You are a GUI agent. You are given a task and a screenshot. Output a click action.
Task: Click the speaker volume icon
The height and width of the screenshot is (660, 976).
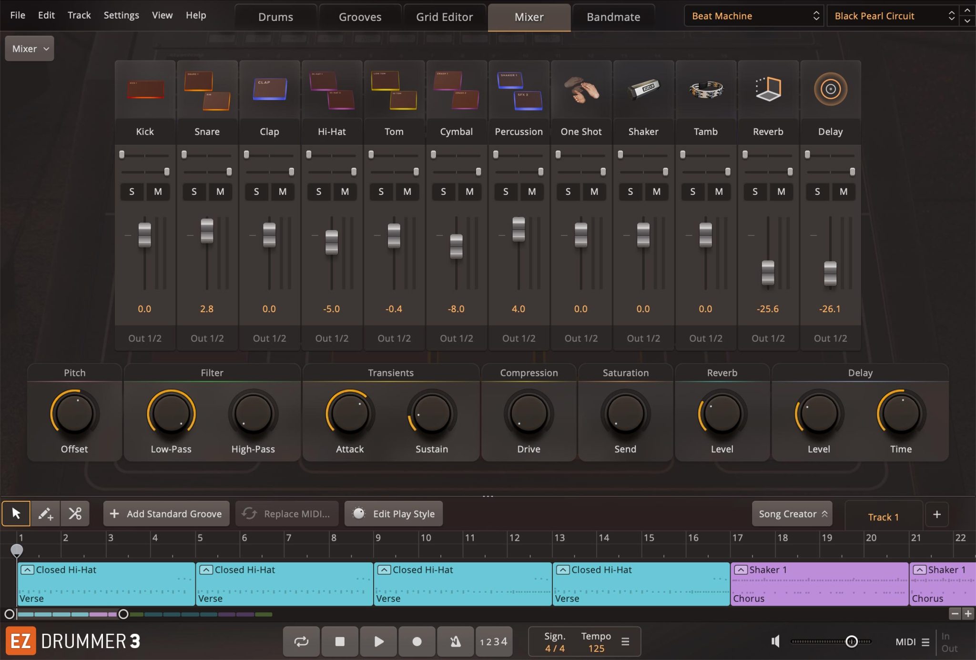pos(775,641)
